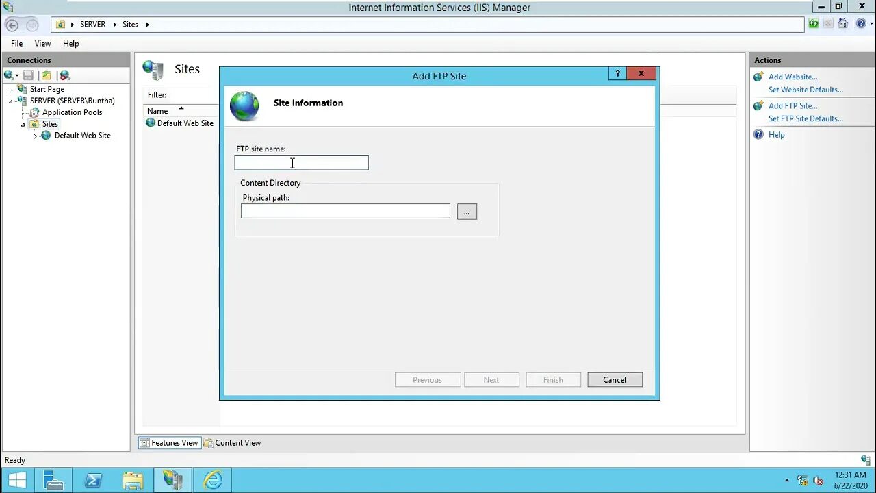This screenshot has width=876, height=493.
Task: Click the green Refresh page icon
Action: (813, 24)
